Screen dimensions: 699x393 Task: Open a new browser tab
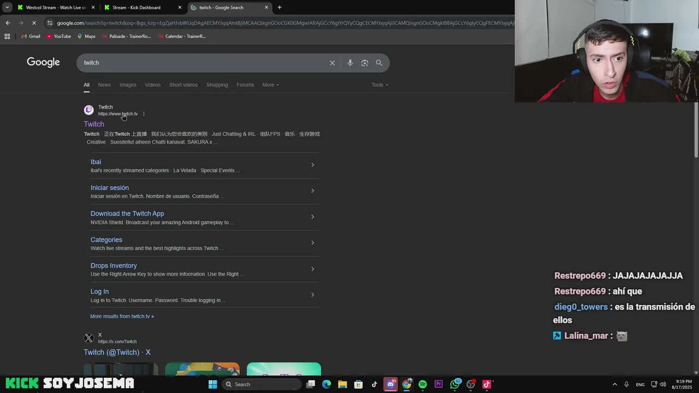[x=280, y=8]
